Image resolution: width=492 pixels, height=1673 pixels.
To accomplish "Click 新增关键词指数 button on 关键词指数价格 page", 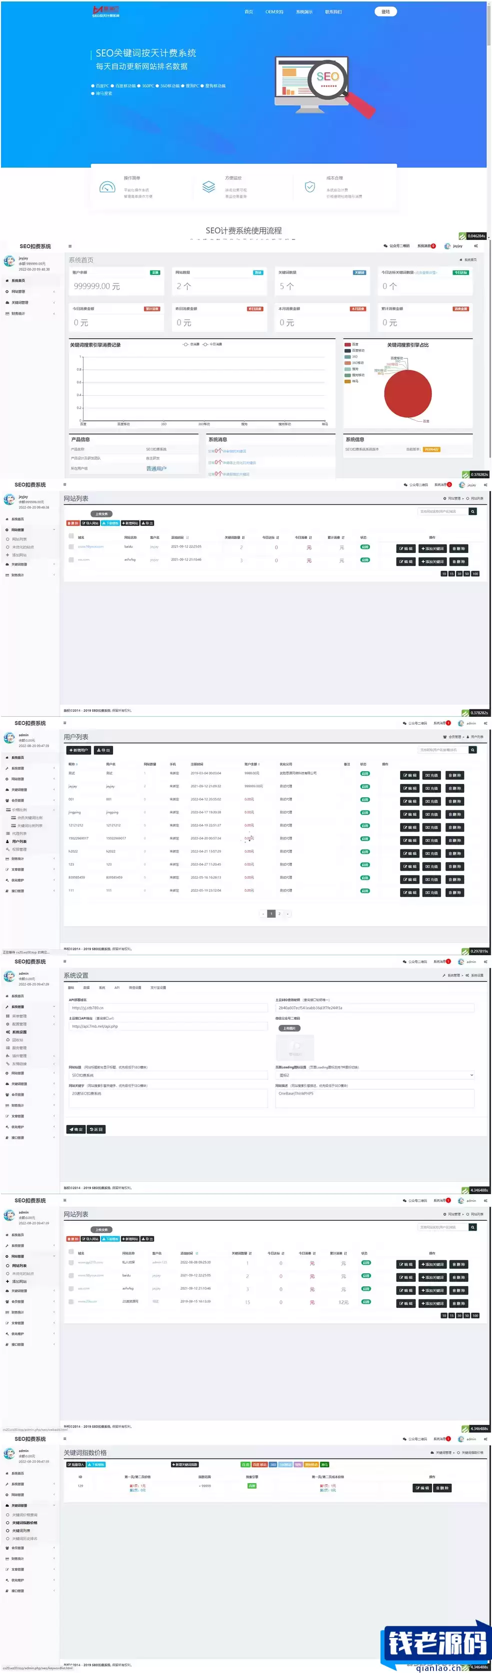I will 184,1465.
